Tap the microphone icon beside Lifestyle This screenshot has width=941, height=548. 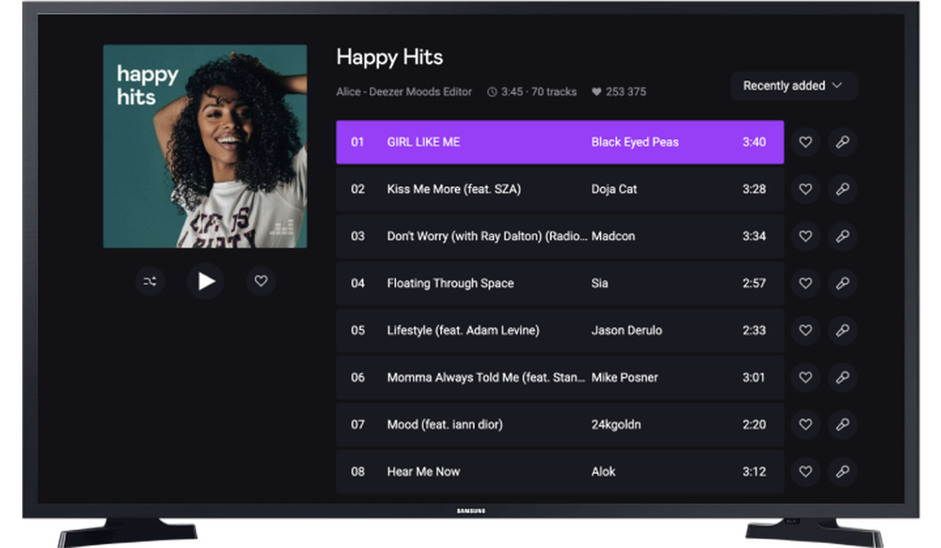click(842, 330)
